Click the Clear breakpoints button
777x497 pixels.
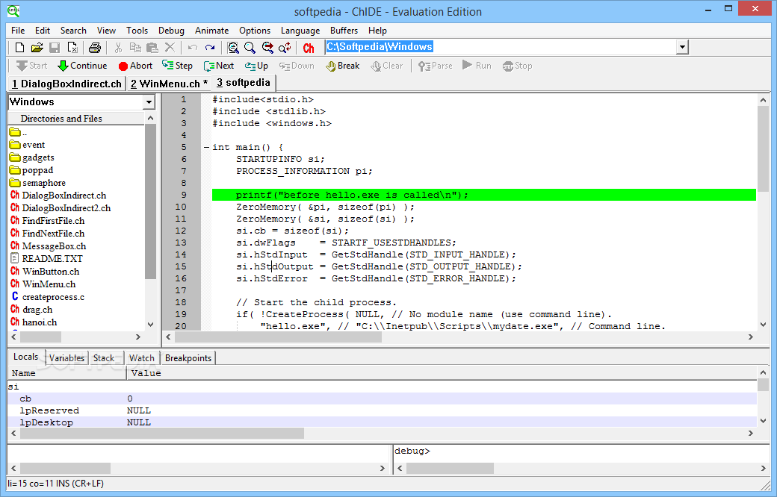coord(387,66)
